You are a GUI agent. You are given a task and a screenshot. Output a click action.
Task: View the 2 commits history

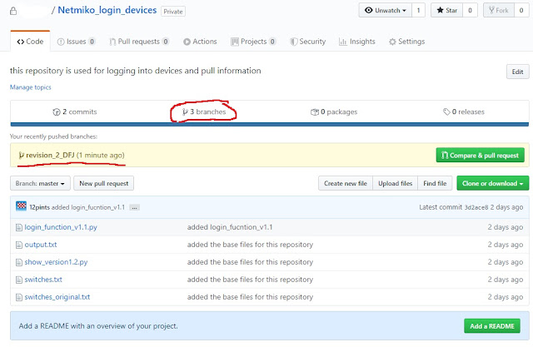tap(75, 112)
